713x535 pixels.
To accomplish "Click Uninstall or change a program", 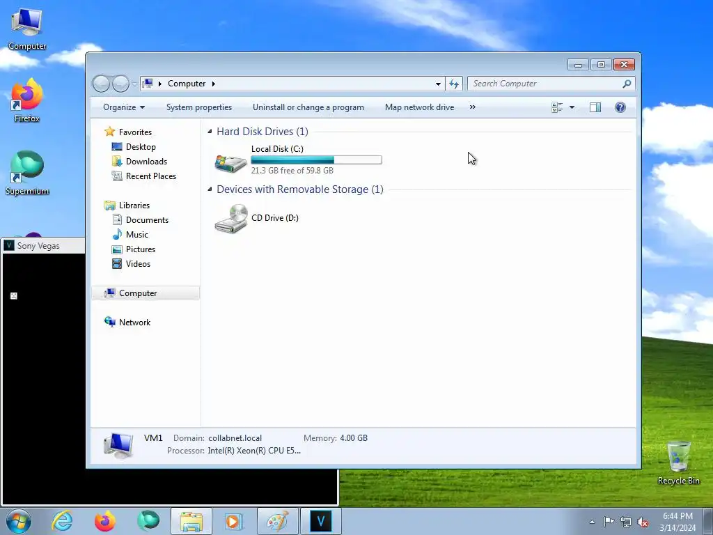I will point(308,107).
